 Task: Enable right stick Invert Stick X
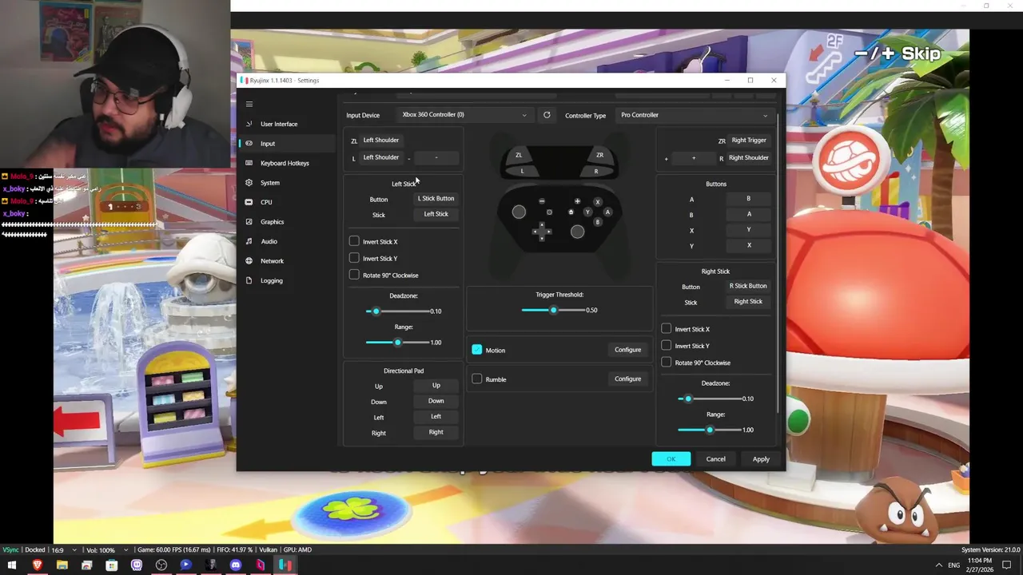click(x=667, y=329)
